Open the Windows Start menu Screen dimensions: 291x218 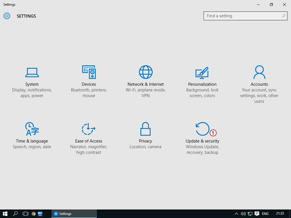coord(5,214)
